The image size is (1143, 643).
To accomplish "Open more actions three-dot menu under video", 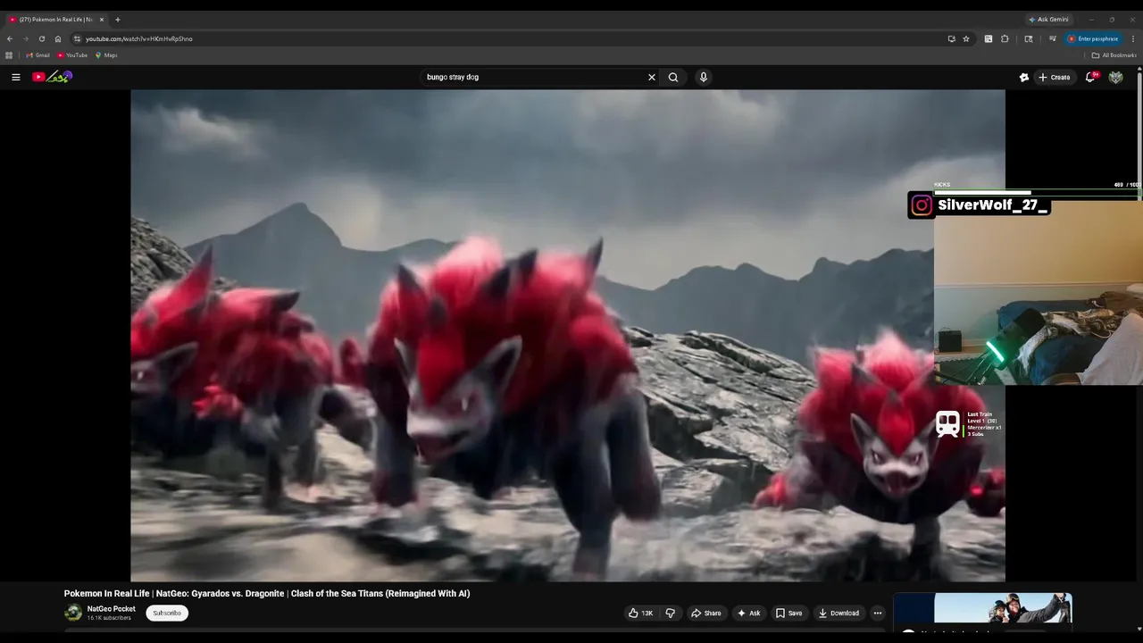I will [x=877, y=613].
